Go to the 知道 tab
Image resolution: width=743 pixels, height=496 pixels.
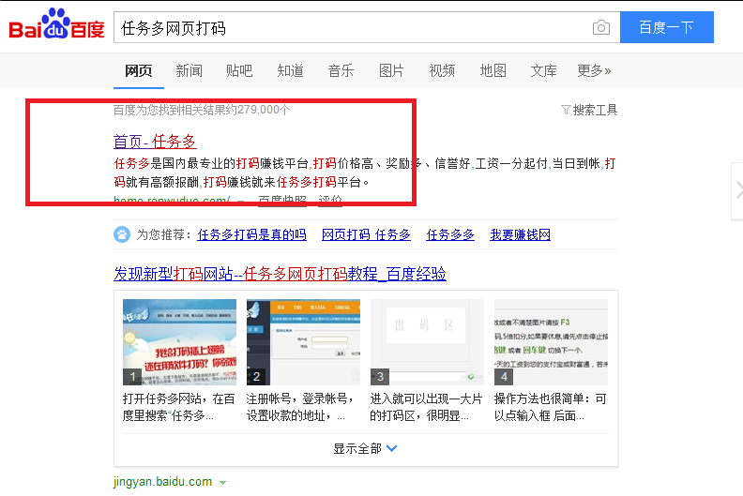290,70
